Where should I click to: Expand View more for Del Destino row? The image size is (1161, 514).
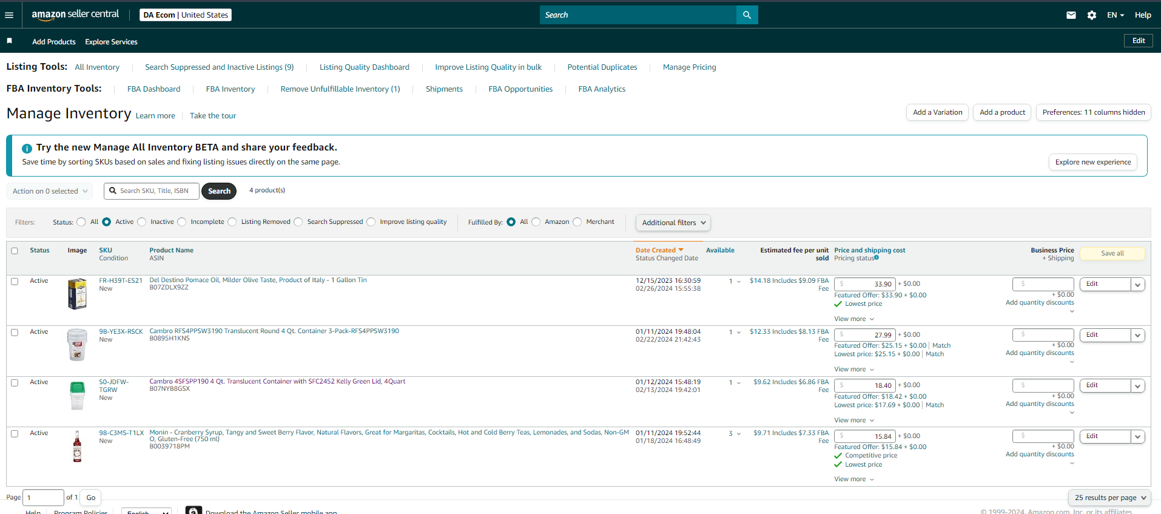[x=854, y=319]
